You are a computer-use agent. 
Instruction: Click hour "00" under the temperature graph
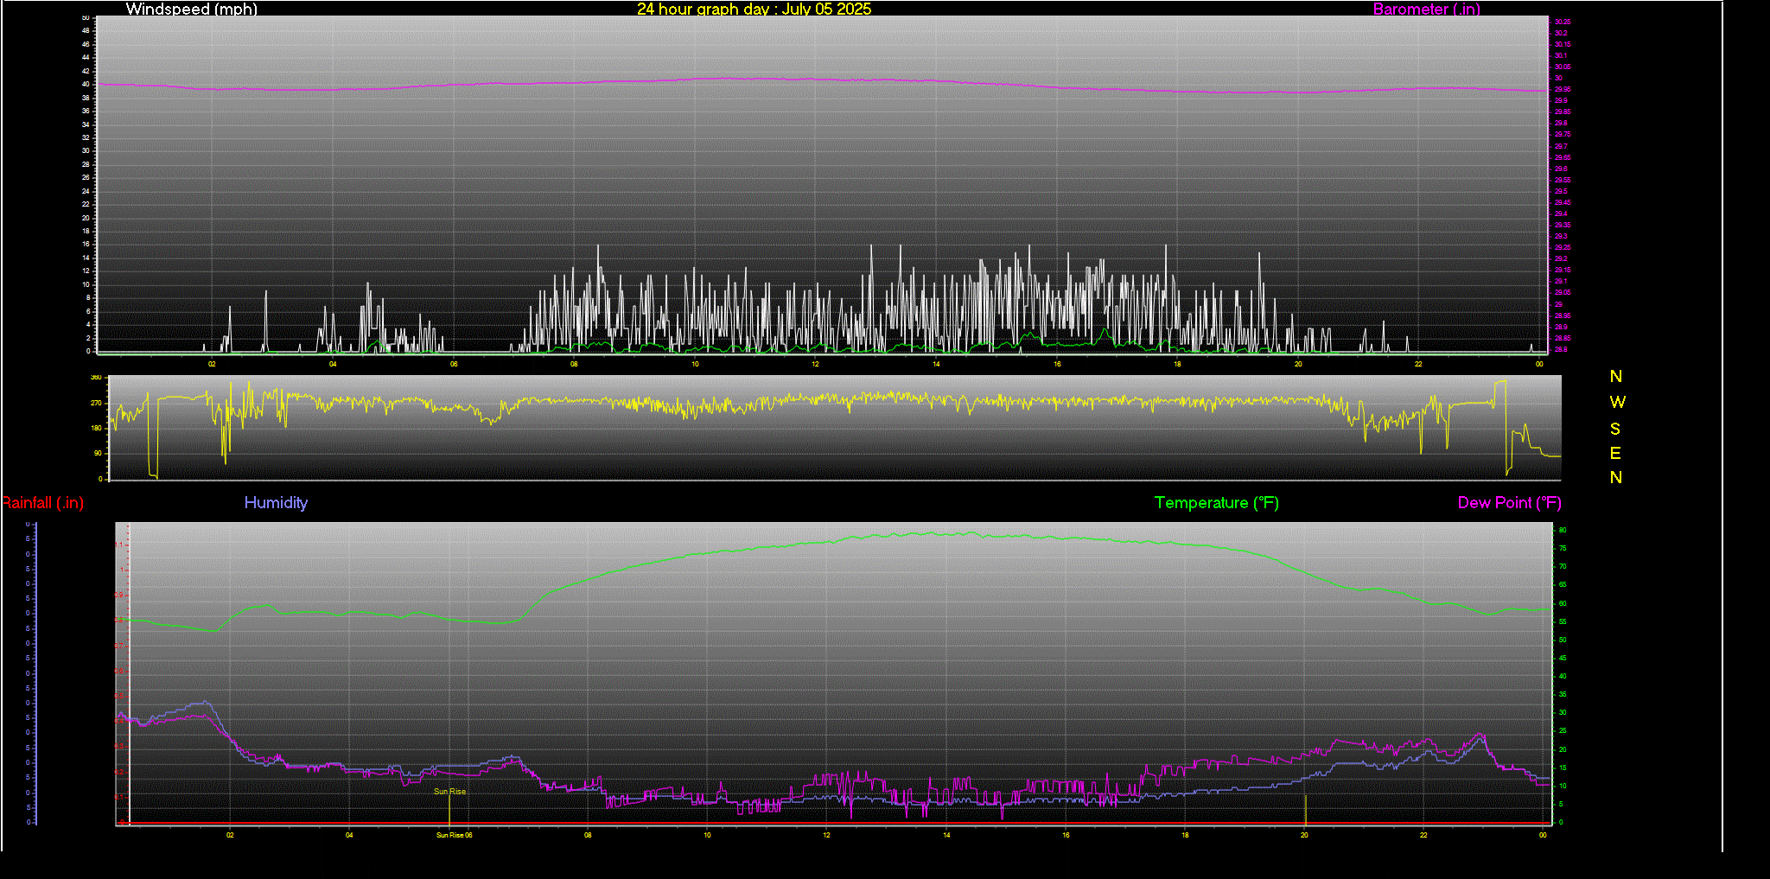[1543, 835]
